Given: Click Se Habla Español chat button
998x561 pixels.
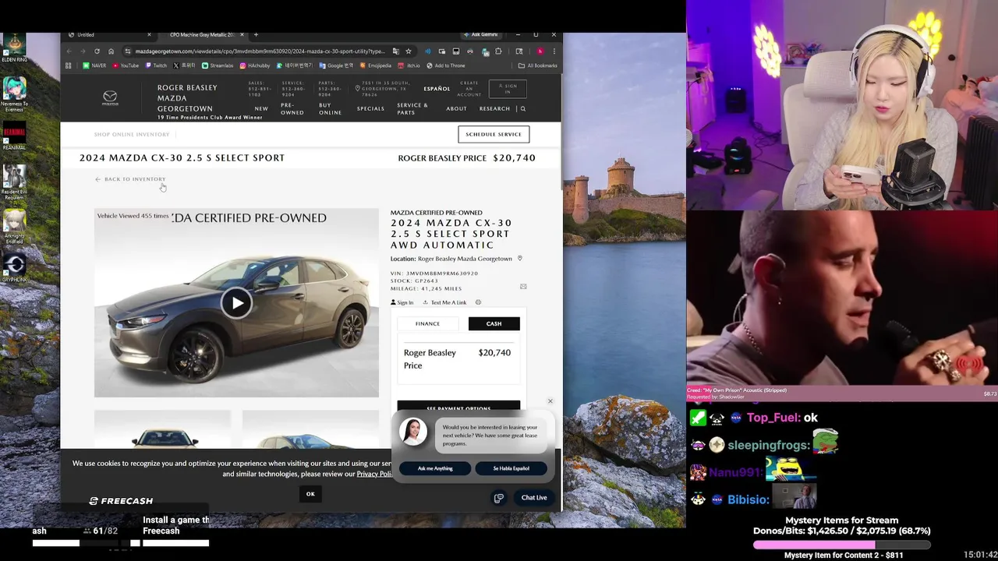Looking at the screenshot, I should (x=511, y=468).
